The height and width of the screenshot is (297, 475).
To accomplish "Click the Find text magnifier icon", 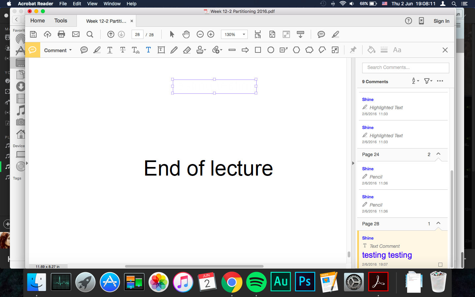I will click(90, 34).
